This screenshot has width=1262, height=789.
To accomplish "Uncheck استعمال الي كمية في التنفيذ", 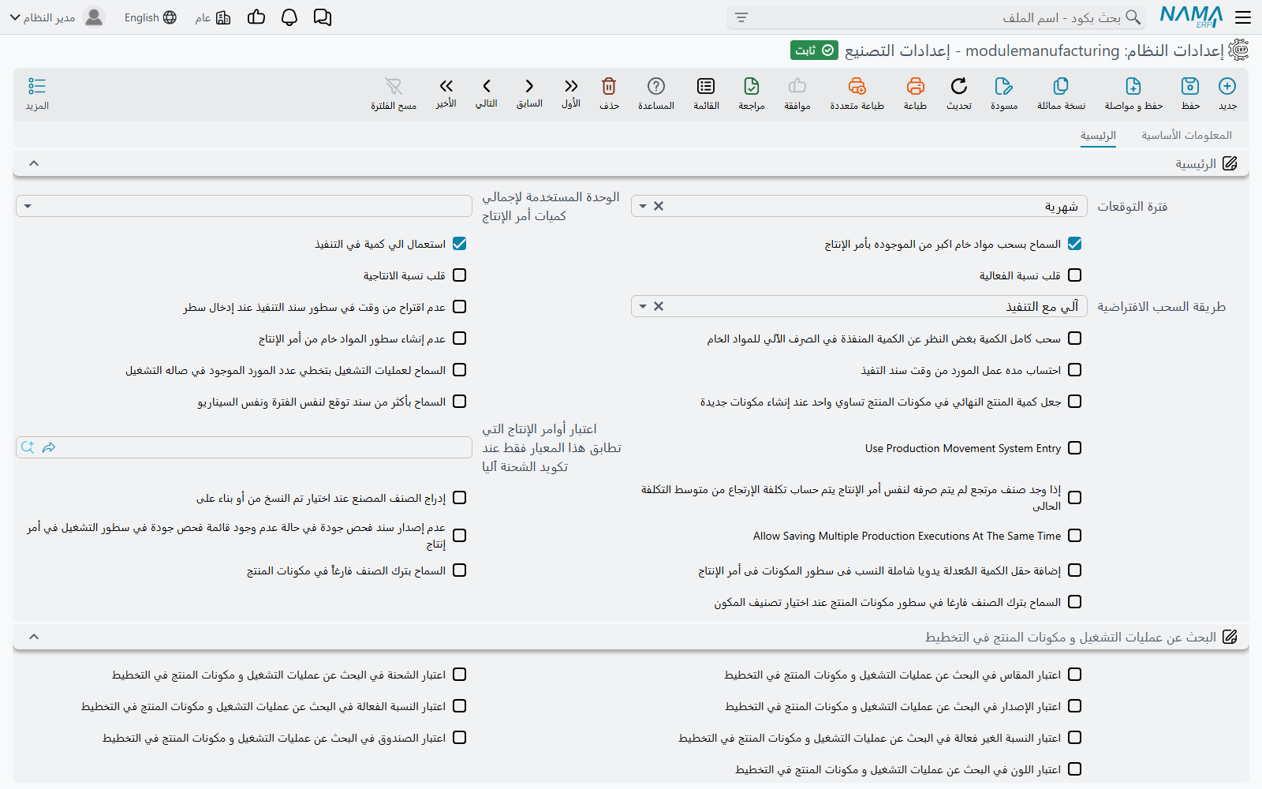I will [460, 244].
